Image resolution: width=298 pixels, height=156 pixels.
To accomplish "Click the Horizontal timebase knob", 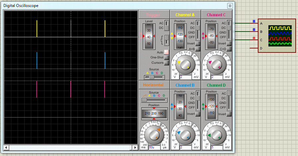I will coord(154,135).
